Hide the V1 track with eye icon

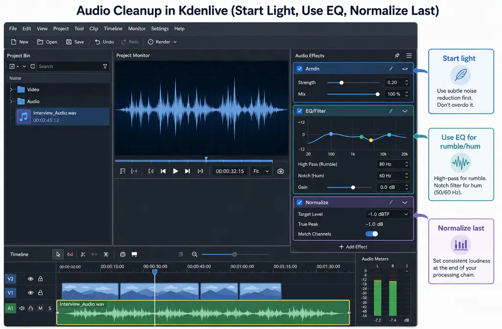(x=30, y=293)
